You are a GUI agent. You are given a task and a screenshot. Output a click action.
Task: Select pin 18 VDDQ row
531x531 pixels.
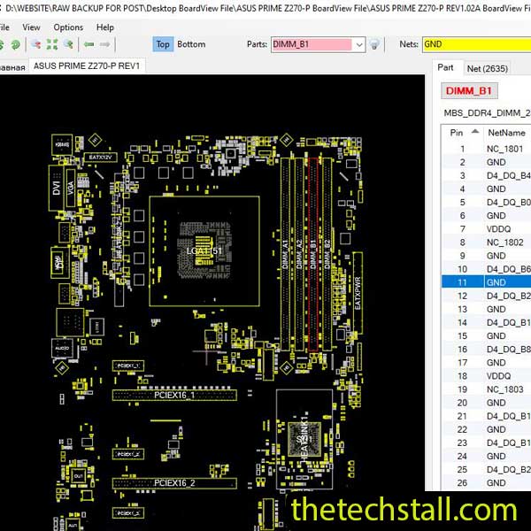(x=486, y=376)
